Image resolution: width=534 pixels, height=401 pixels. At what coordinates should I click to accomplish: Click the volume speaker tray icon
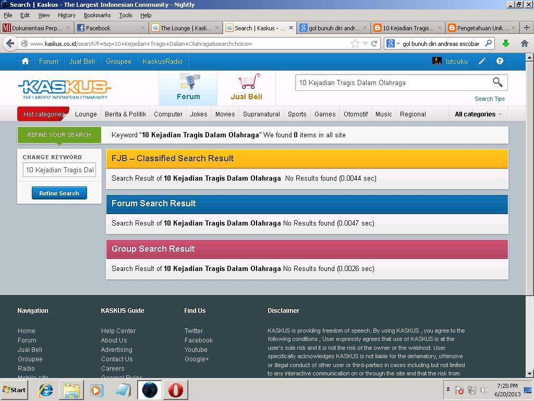(x=483, y=390)
